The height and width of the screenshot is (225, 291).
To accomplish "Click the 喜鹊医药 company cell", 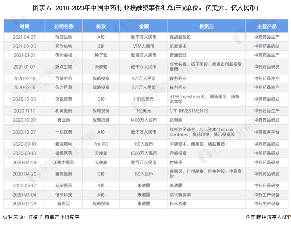I will tap(64, 174).
